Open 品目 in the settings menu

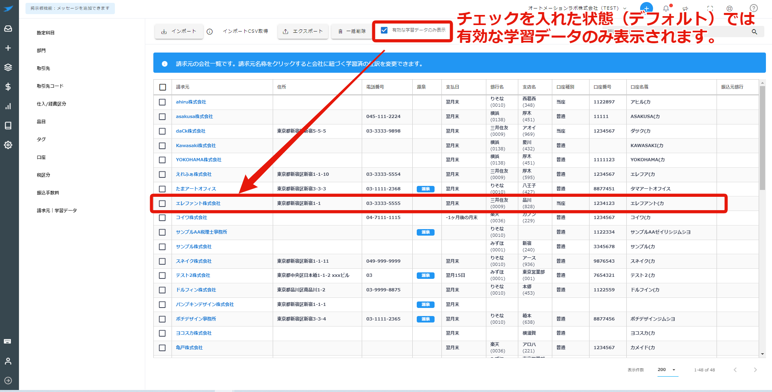coord(41,122)
